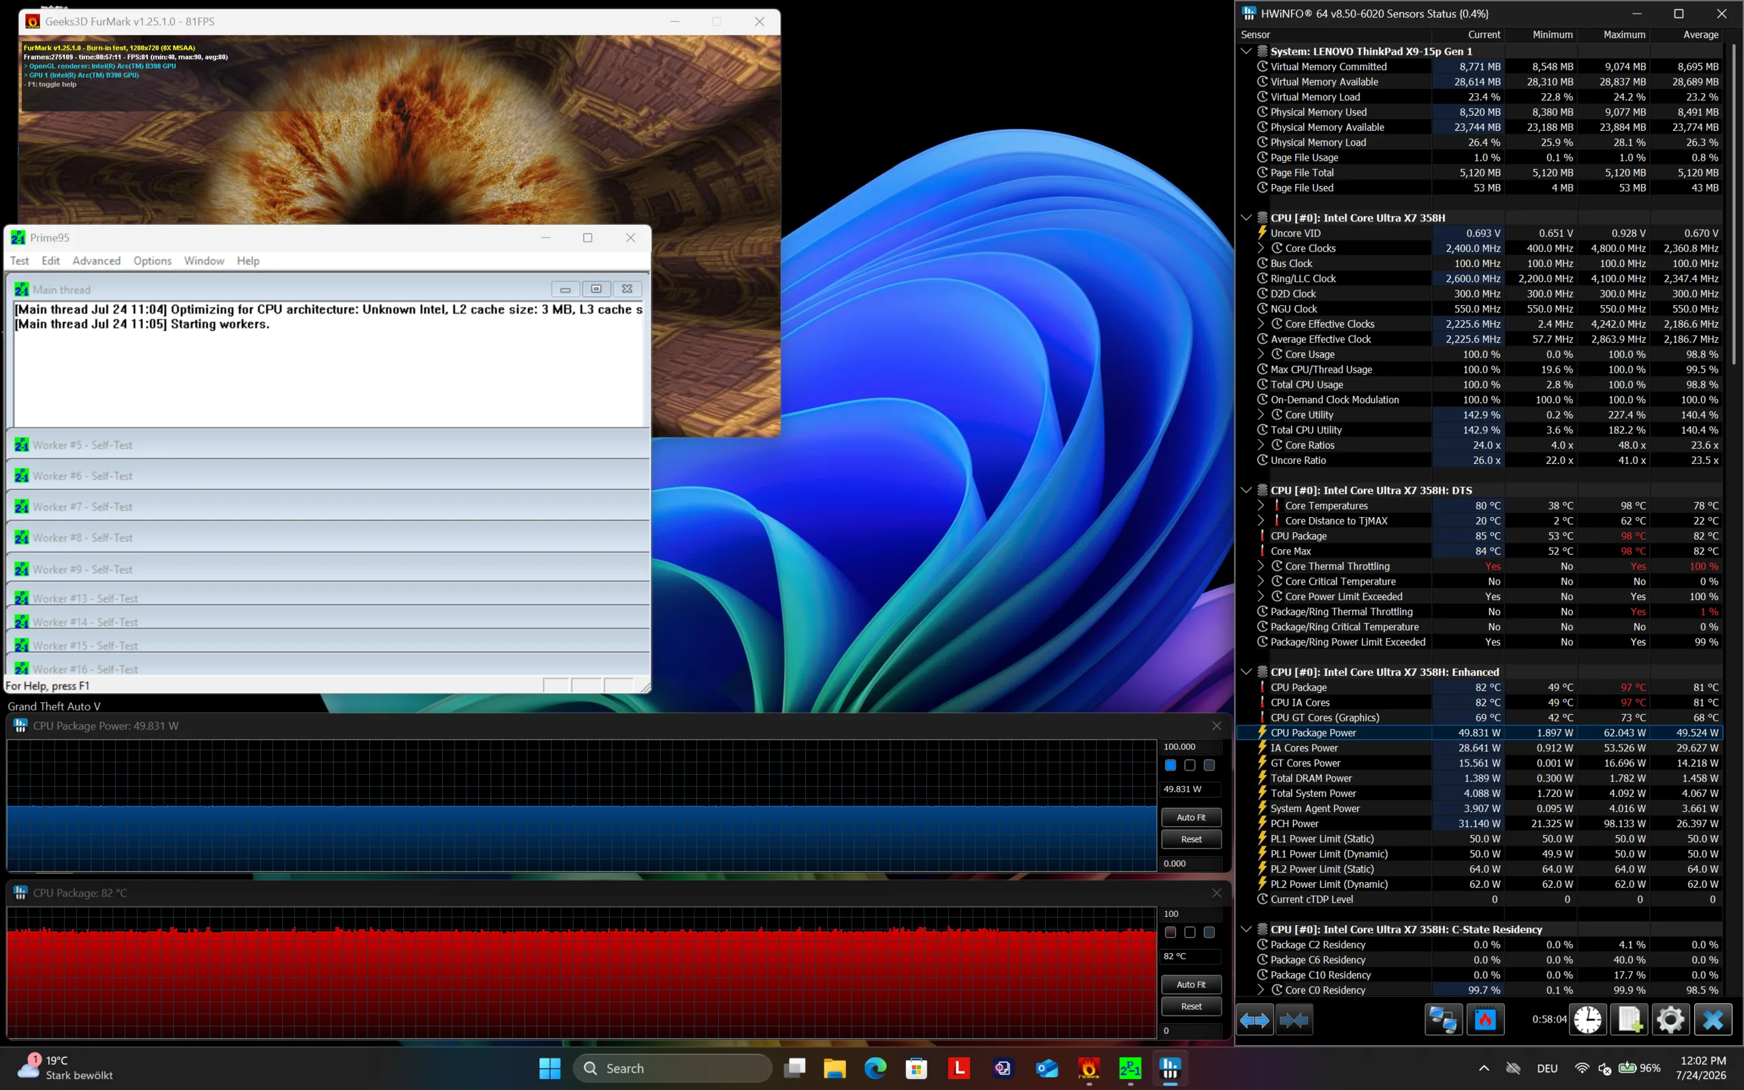Start logging with the sheet-plus icon
The width and height of the screenshot is (1744, 1090).
click(1630, 1020)
